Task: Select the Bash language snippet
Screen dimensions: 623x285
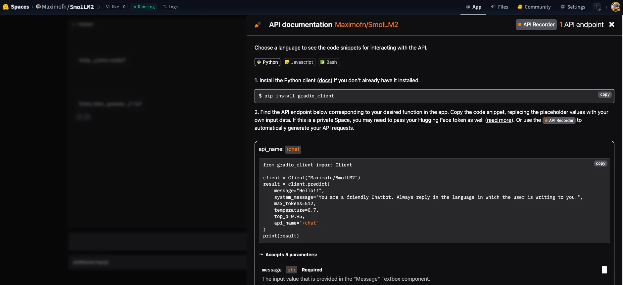Action: (328, 62)
